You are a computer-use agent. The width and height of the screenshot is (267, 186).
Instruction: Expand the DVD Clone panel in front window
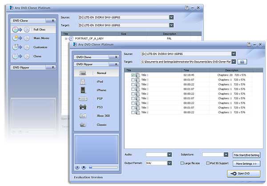coord(117,57)
